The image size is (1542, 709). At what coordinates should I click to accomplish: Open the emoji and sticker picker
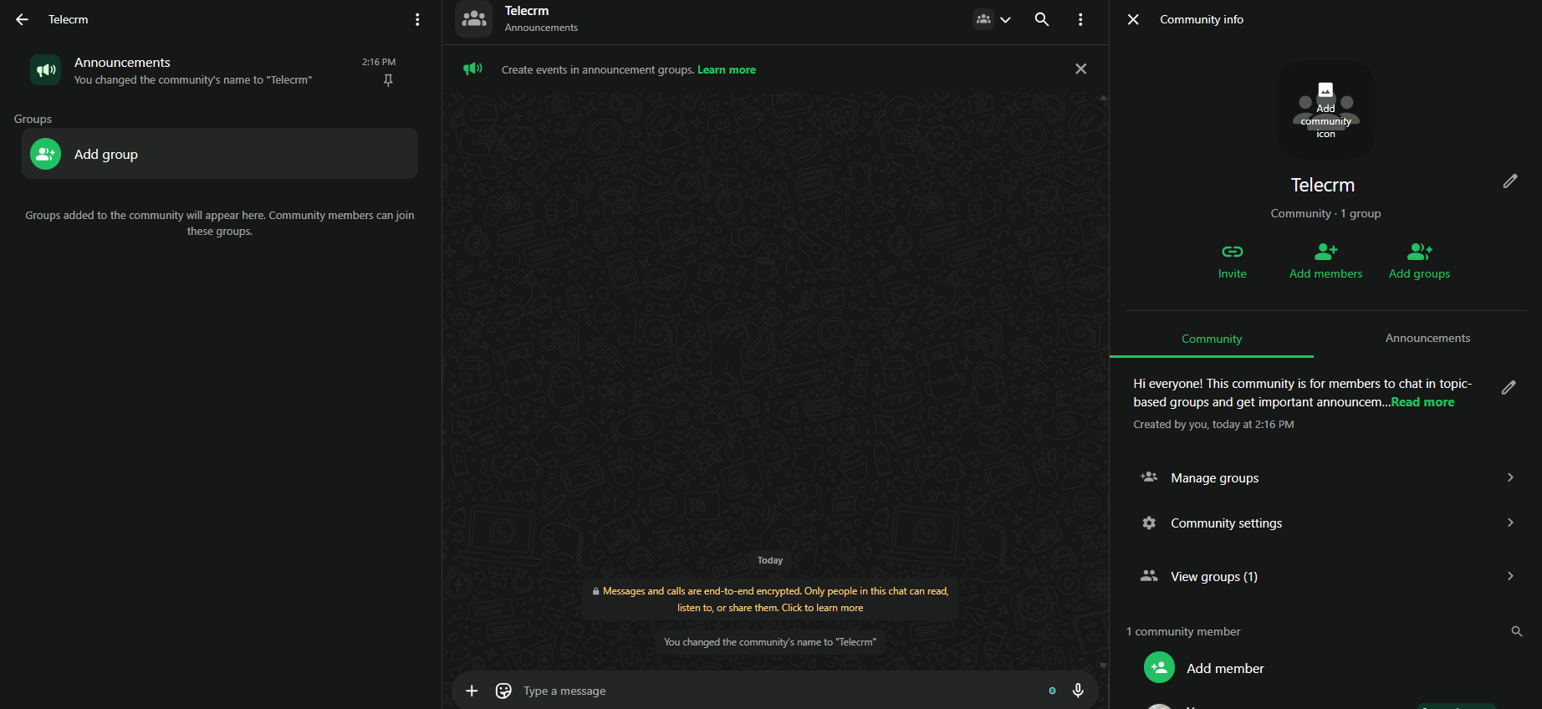[x=503, y=691]
